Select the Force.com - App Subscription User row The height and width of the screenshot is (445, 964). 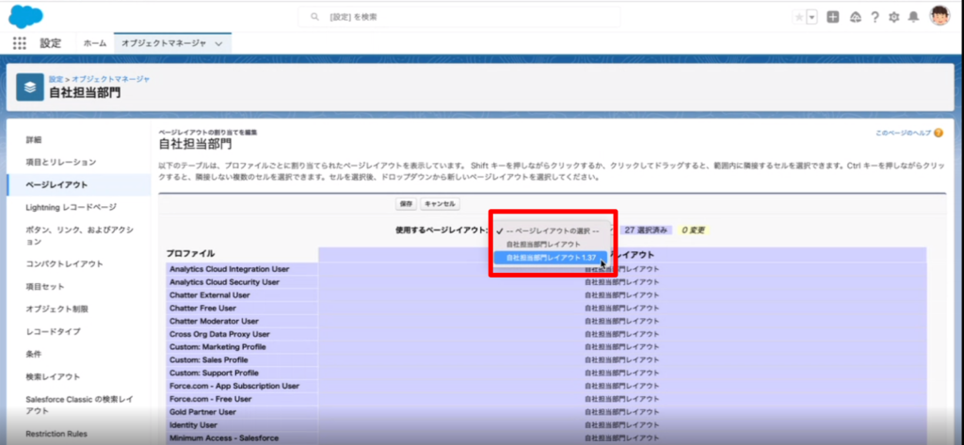coord(546,386)
